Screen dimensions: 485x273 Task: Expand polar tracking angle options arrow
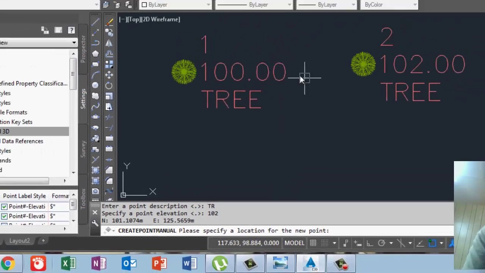pyautogui.click(x=391, y=243)
